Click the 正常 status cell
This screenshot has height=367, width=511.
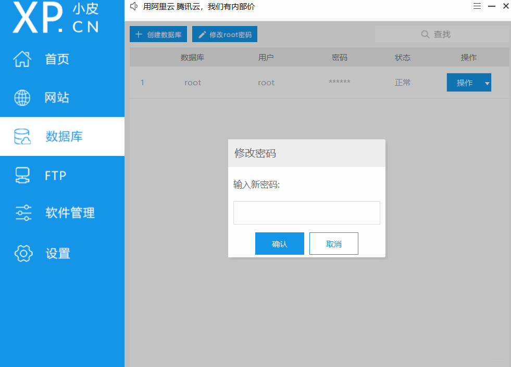pyautogui.click(x=403, y=83)
